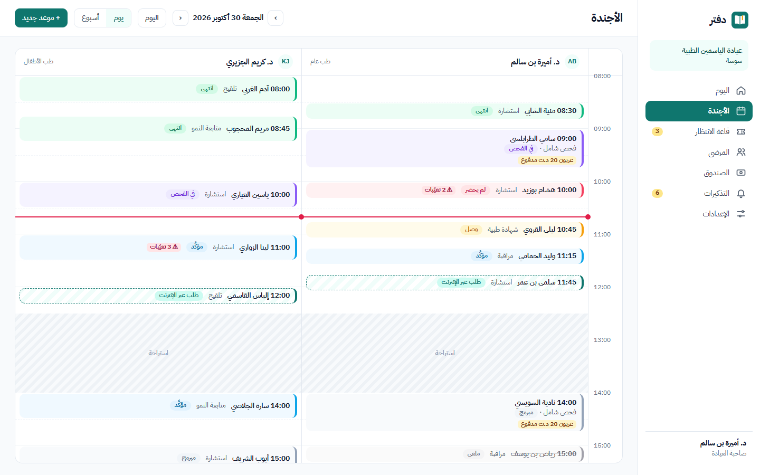Open the 12:00 إلياس القاسمي appointment

click(158, 296)
